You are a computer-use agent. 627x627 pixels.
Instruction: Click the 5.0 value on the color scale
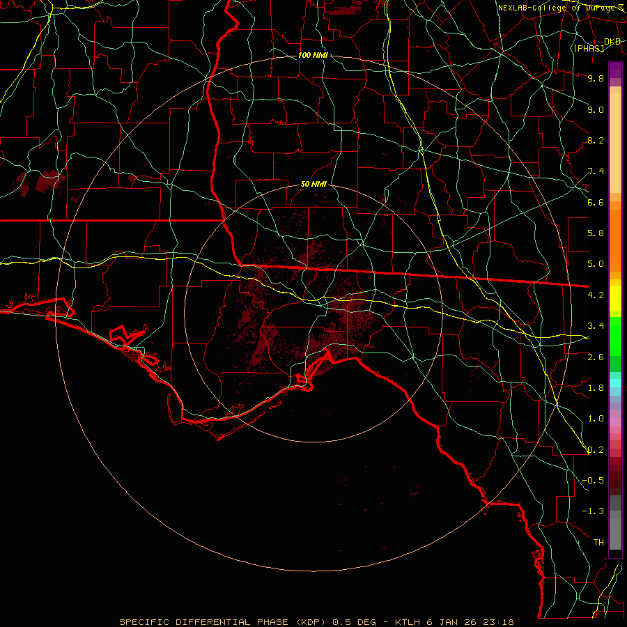tap(596, 264)
